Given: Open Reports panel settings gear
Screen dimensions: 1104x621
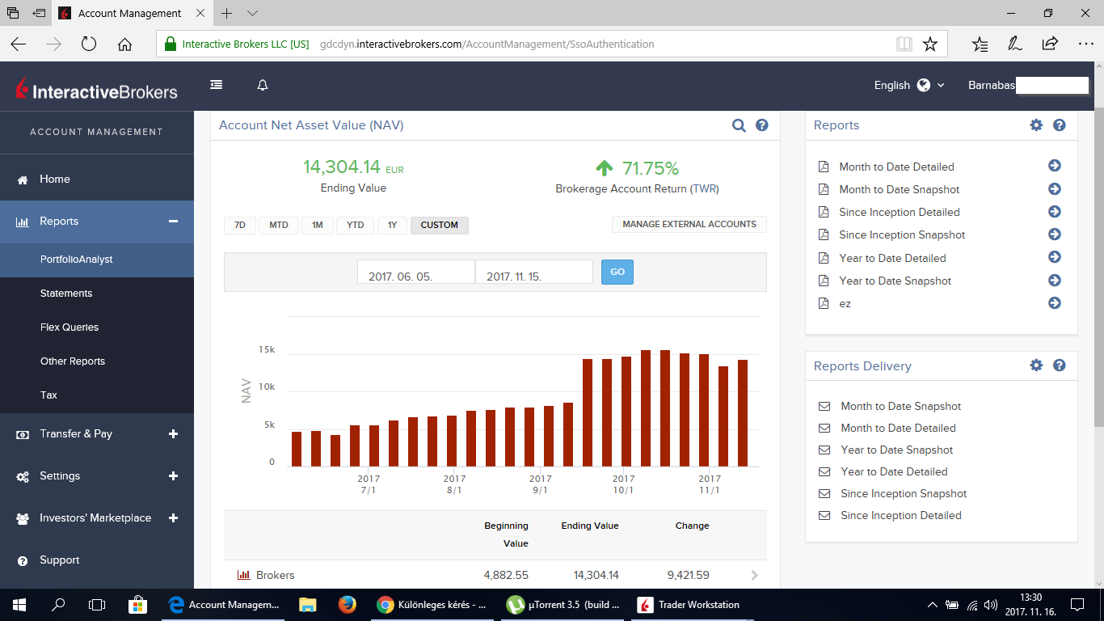Looking at the screenshot, I should (1036, 125).
